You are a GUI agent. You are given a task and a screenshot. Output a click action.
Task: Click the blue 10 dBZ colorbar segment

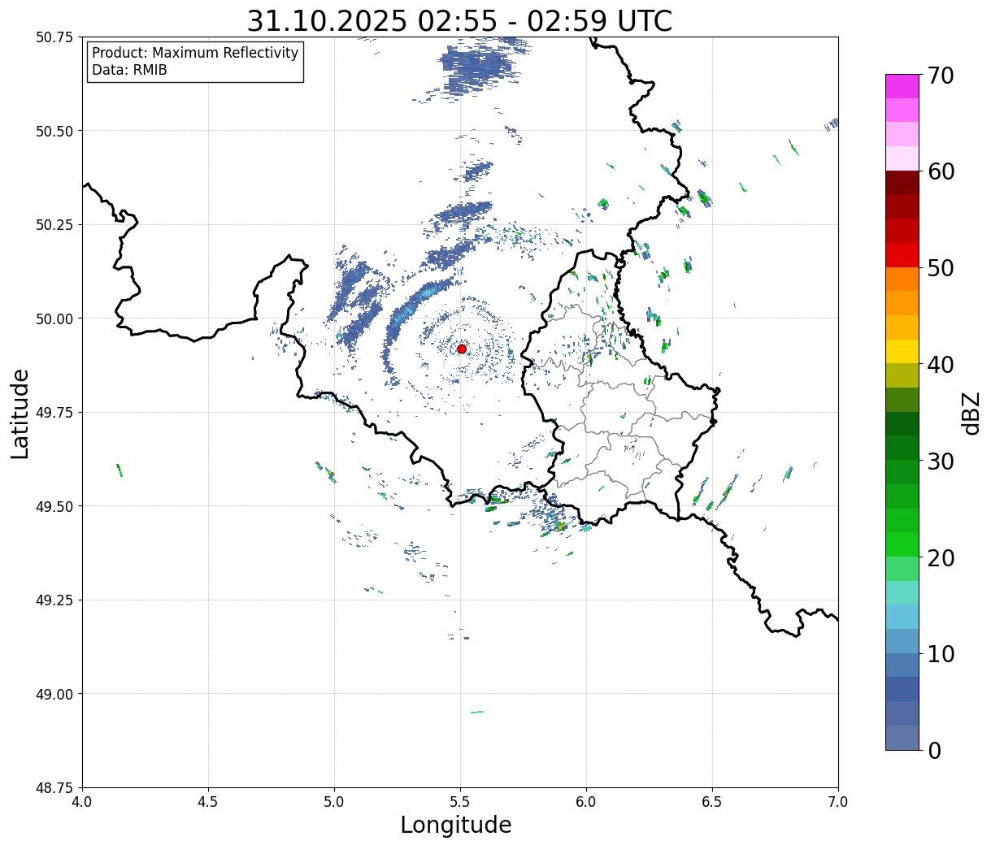[902, 641]
